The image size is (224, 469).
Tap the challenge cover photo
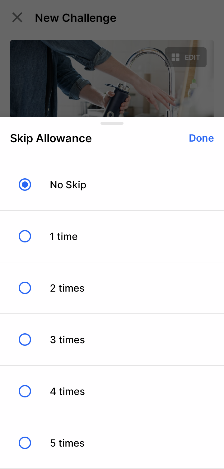pyautogui.click(x=112, y=78)
